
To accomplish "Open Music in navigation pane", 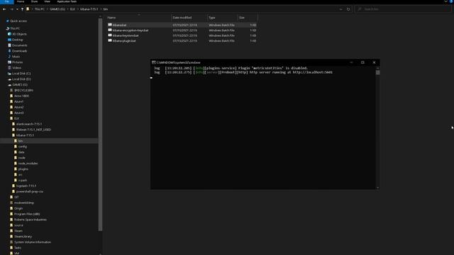I will 16,57.
